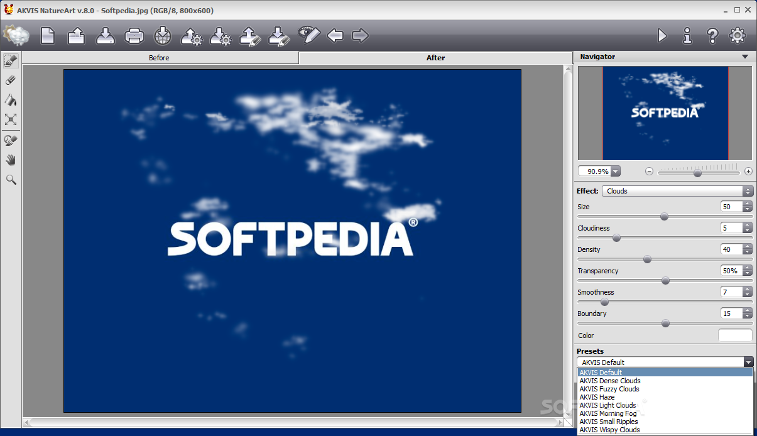
Task: Click the Cloudiness spinner arrows
Action: tap(748, 228)
